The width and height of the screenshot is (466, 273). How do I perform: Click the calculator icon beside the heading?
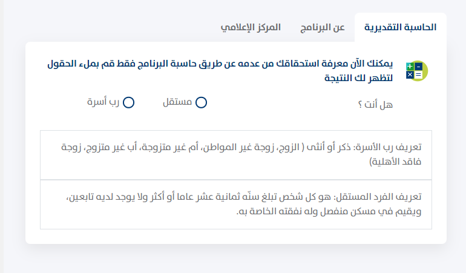coord(416,70)
